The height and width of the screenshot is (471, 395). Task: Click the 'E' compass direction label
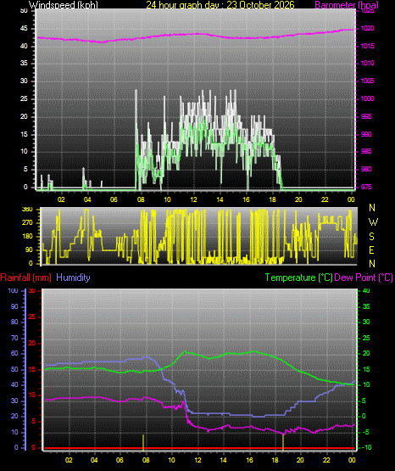[371, 250]
